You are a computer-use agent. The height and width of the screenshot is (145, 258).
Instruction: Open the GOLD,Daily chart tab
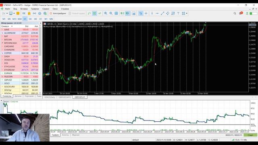(x=50, y=97)
